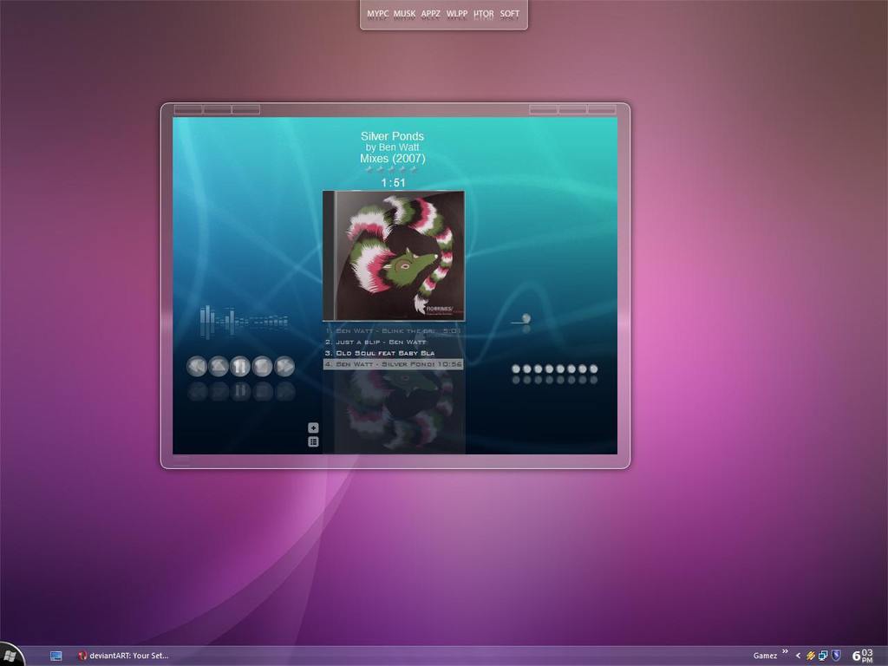This screenshot has height=666, width=888.
Task: Click the album cover artwork
Action: (394, 256)
